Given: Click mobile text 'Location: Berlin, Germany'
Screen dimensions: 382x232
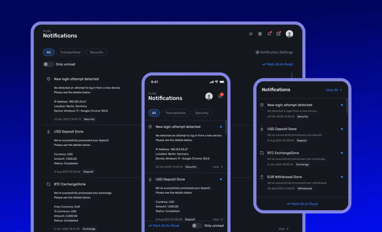Looking at the screenshot, I should click(x=172, y=154).
